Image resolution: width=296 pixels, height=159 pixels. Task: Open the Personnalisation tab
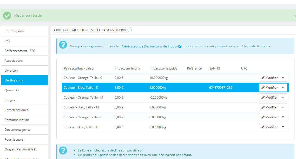click(24, 120)
